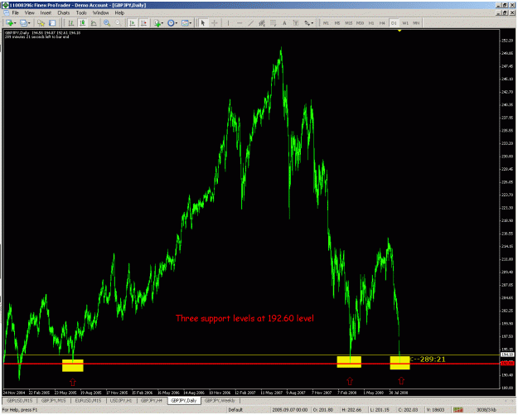This screenshot has width=518, height=415.
Task: Switch to USDJPY,H1 chart tab
Action: (121, 400)
